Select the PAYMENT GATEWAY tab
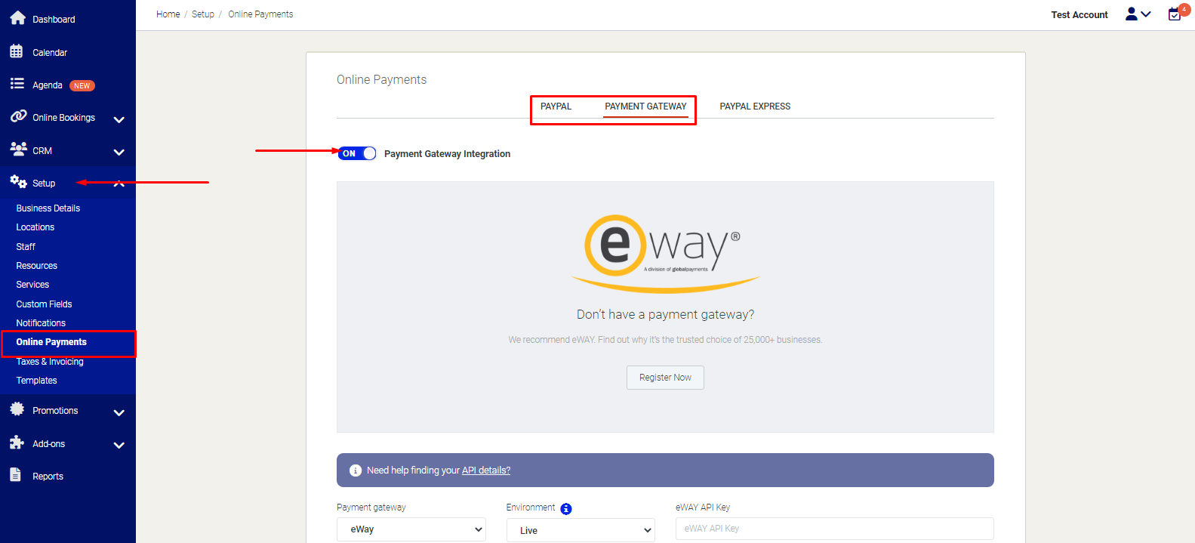 coord(646,106)
